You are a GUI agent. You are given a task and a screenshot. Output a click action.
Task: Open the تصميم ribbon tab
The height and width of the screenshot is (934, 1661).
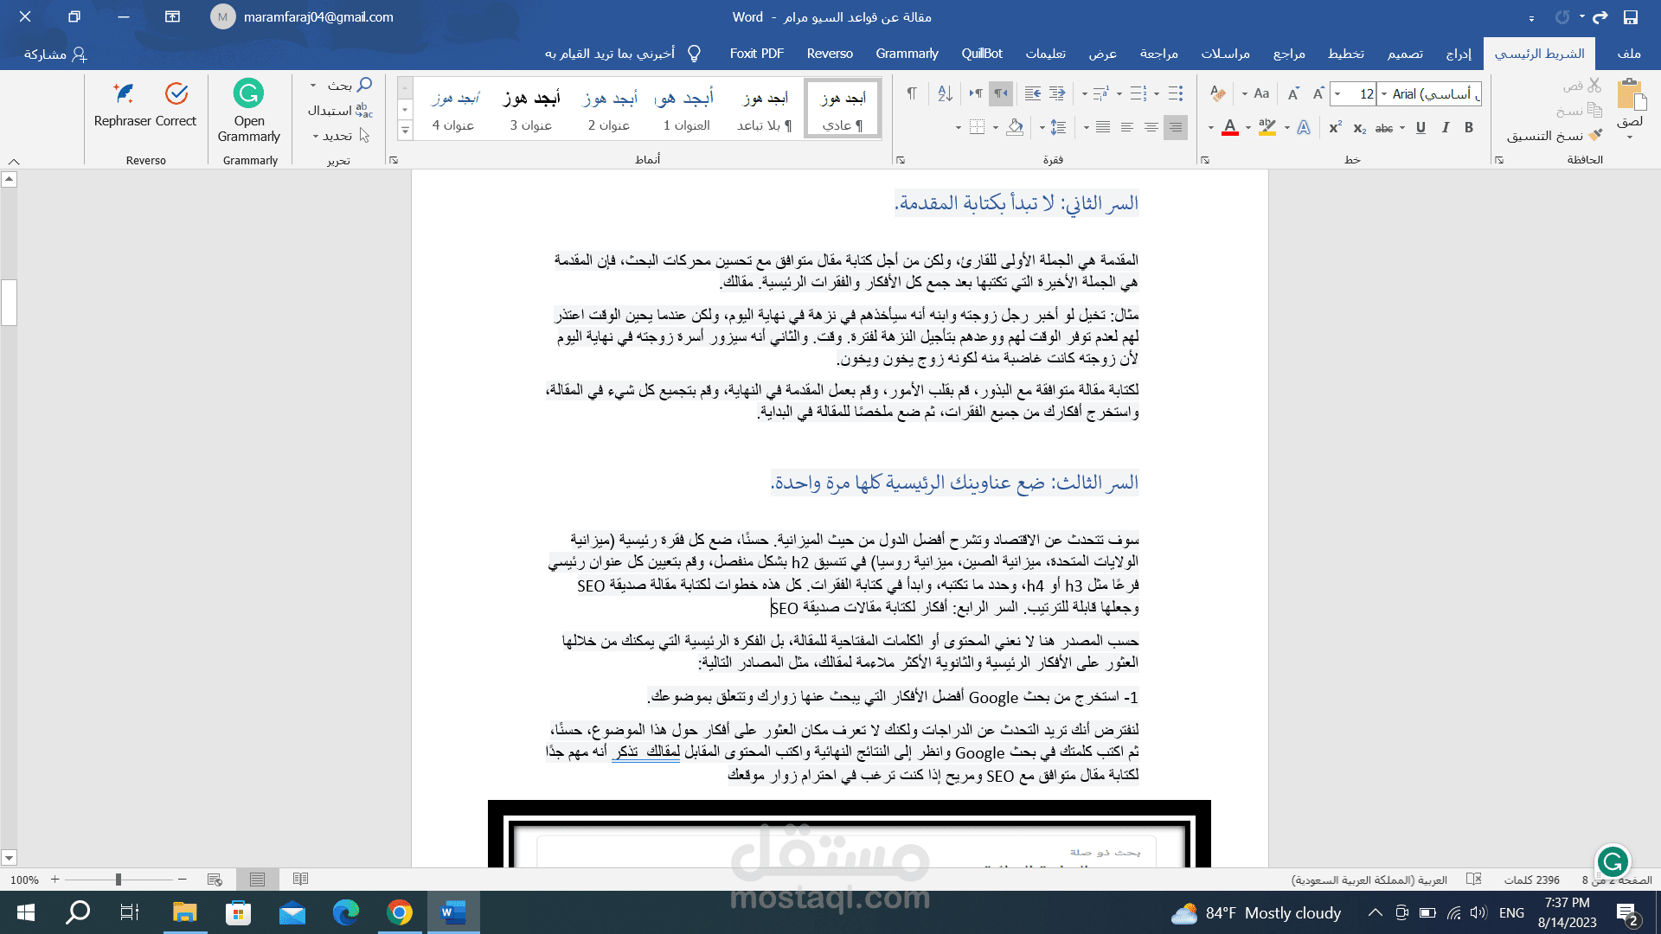[1405, 54]
